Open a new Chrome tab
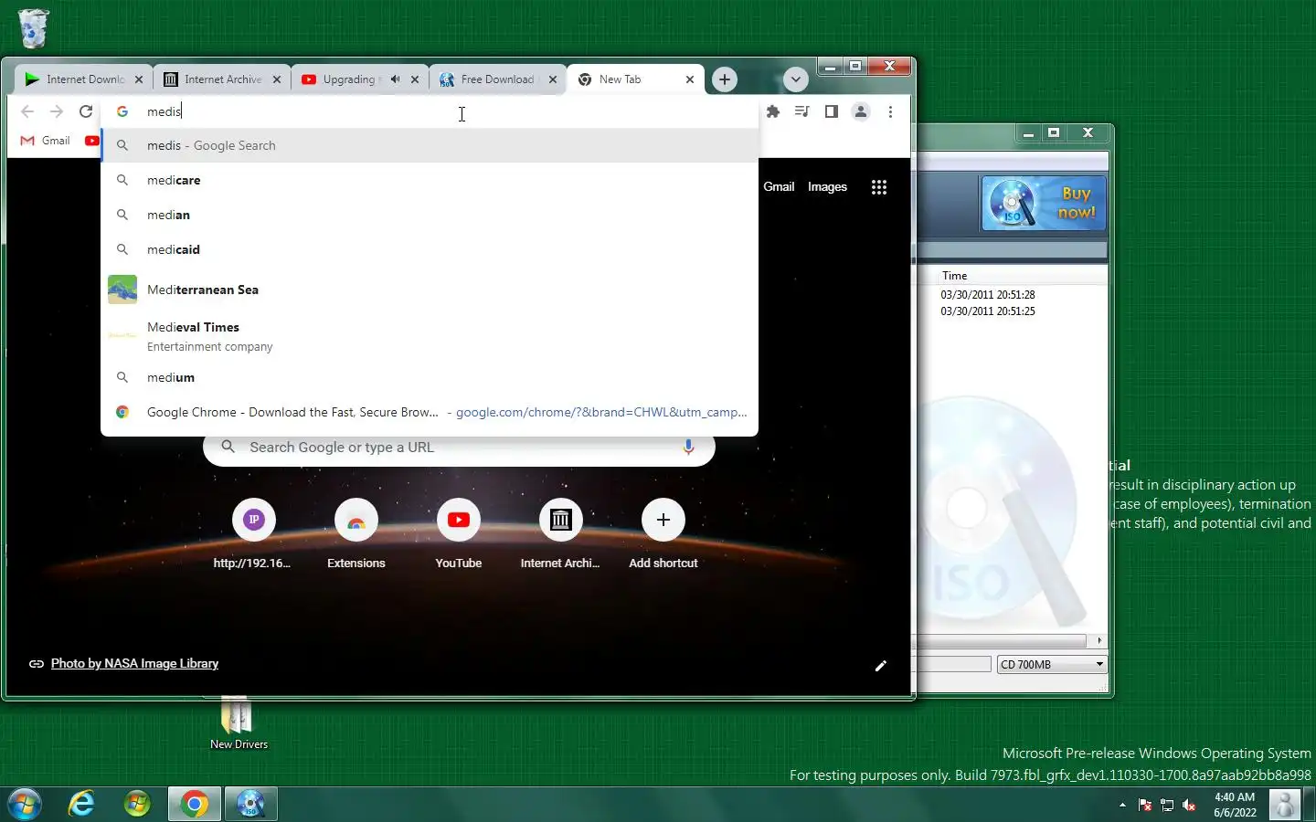Screen dimensions: 1316x822 (x=725, y=79)
